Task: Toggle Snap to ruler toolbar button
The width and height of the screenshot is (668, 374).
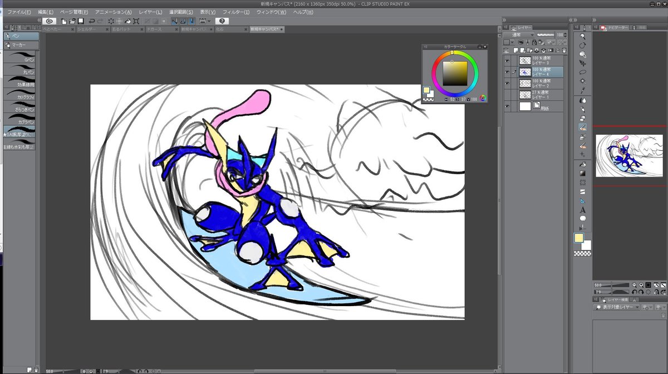Action: point(174,21)
